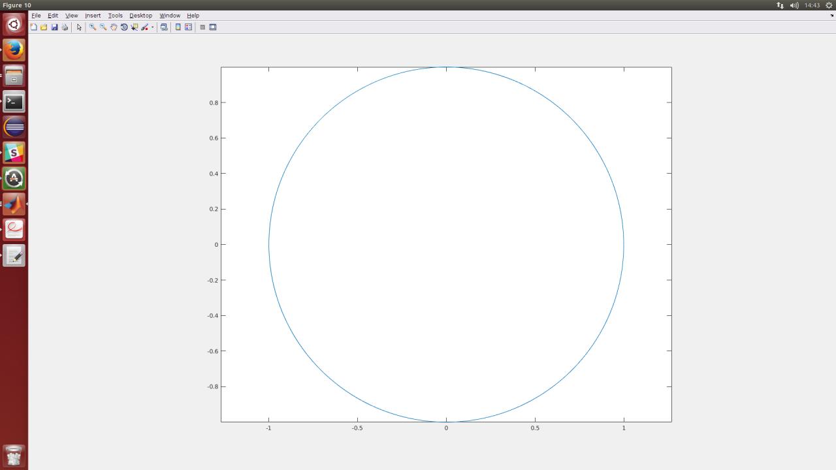Insert a legend from the toolbar
The width and height of the screenshot is (836, 470).
(x=188, y=27)
